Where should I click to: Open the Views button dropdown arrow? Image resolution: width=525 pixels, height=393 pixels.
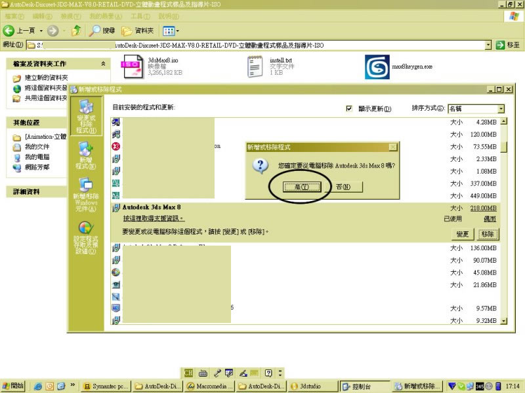(x=177, y=31)
